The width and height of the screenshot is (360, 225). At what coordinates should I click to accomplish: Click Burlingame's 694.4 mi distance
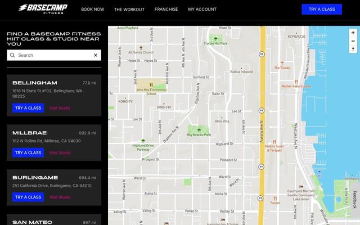point(87,178)
